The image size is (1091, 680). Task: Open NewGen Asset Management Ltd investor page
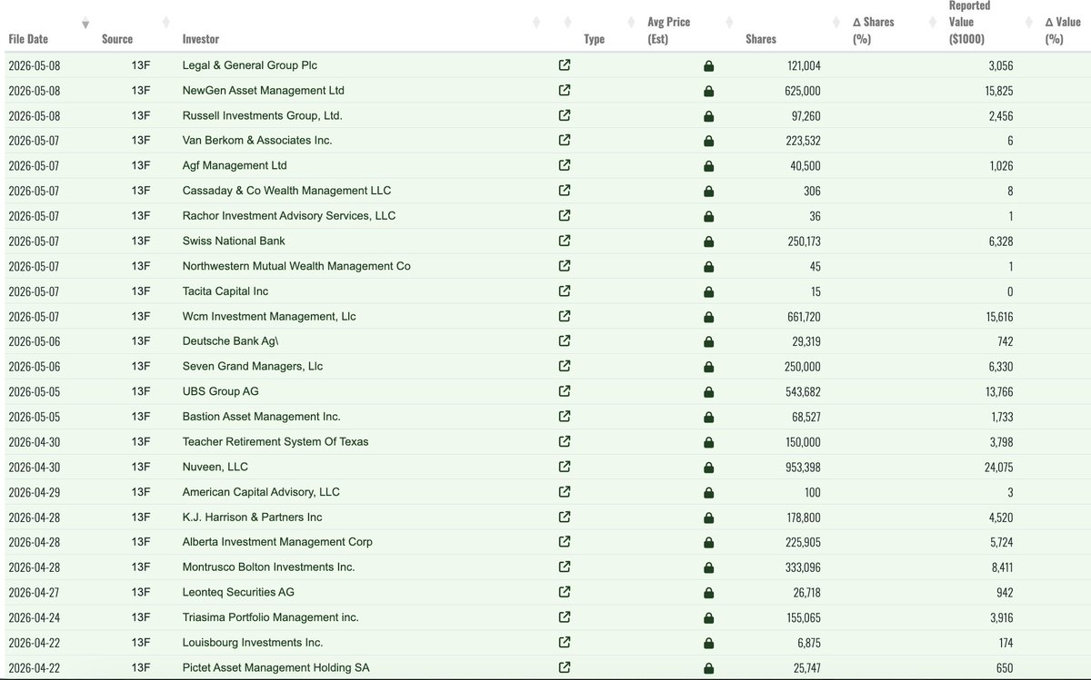[264, 91]
